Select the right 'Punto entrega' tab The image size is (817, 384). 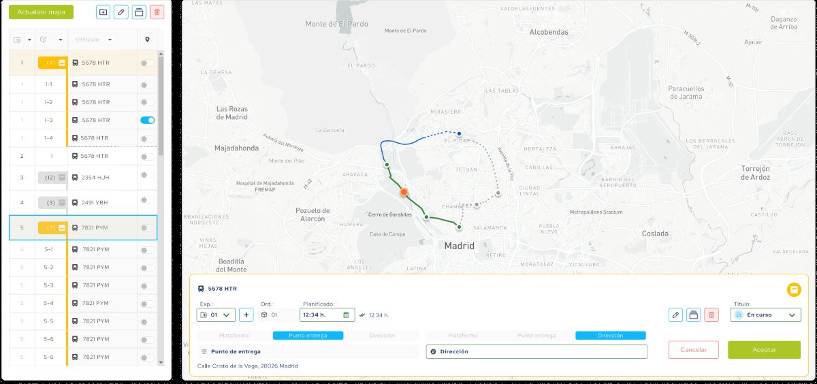[536, 335]
